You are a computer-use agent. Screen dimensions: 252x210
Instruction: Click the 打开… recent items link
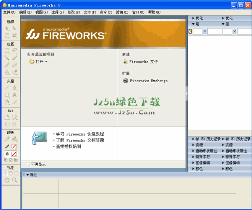click(x=38, y=62)
